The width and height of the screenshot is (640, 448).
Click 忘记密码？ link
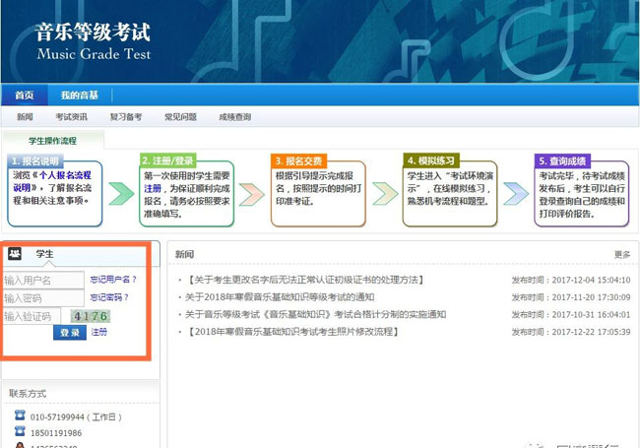[x=109, y=297]
